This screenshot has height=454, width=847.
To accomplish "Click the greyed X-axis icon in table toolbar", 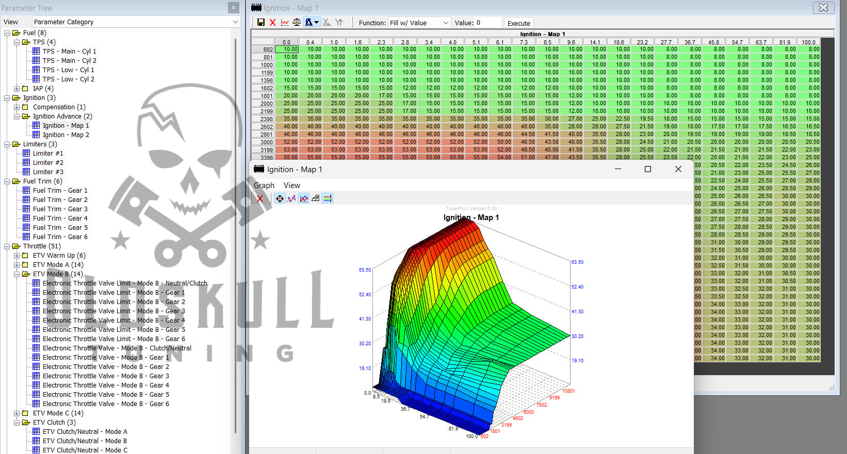I will click(x=327, y=22).
